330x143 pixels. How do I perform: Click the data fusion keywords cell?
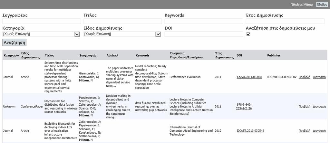(151, 106)
